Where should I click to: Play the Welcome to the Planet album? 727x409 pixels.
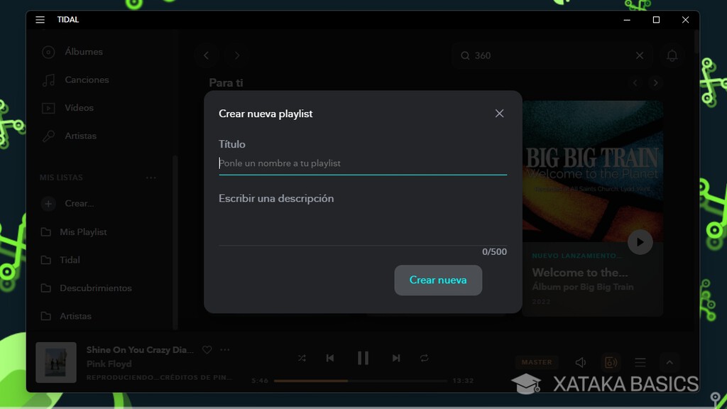coord(640,242)
